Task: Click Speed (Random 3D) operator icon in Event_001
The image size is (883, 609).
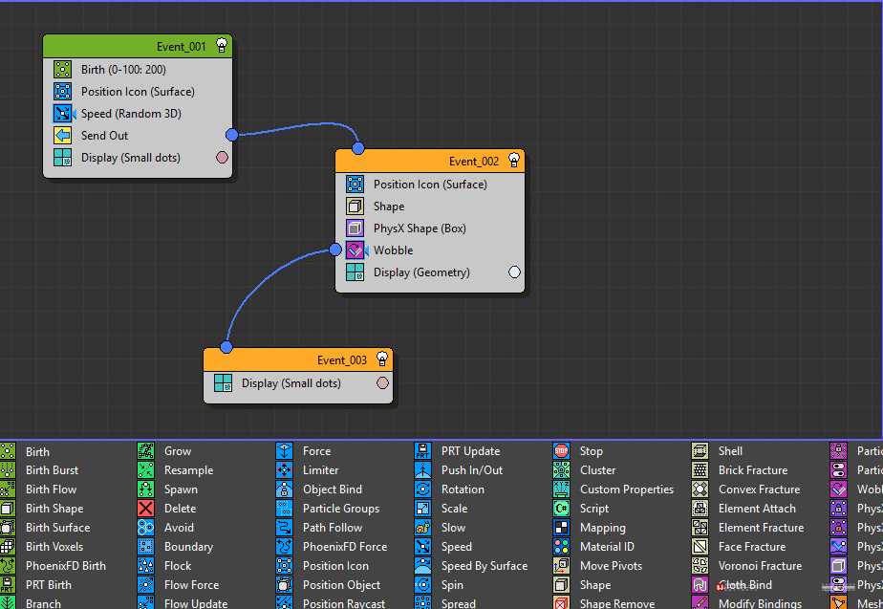Action: coord(62,113)
